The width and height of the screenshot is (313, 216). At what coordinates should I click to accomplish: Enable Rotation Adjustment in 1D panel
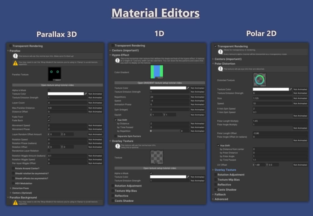click(x=113, y=186)
